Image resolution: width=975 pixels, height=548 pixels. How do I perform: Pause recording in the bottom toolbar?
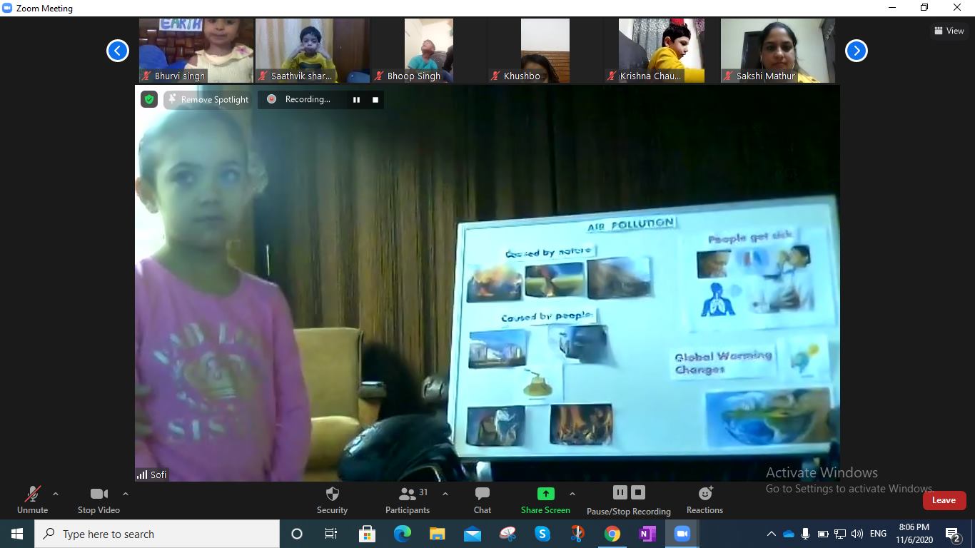pos(620,492)
